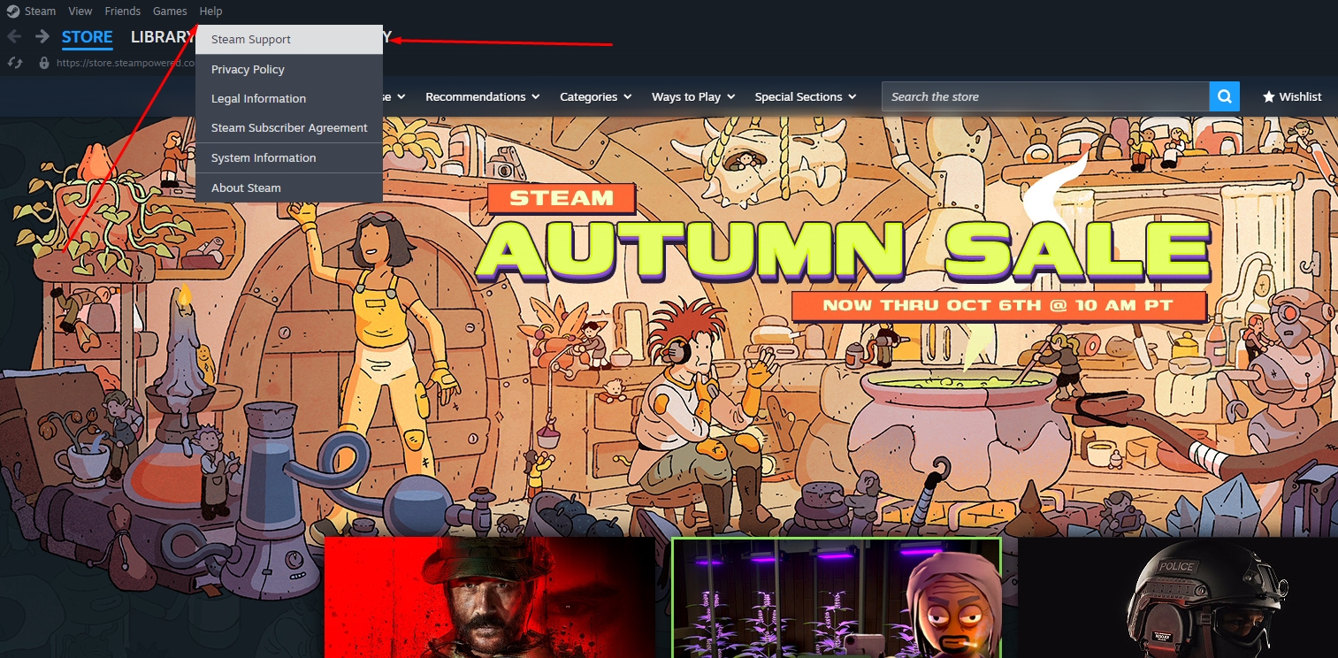Expand the Categories dropdown
This screenshot has height=658, width=1338.
[594, 96]
